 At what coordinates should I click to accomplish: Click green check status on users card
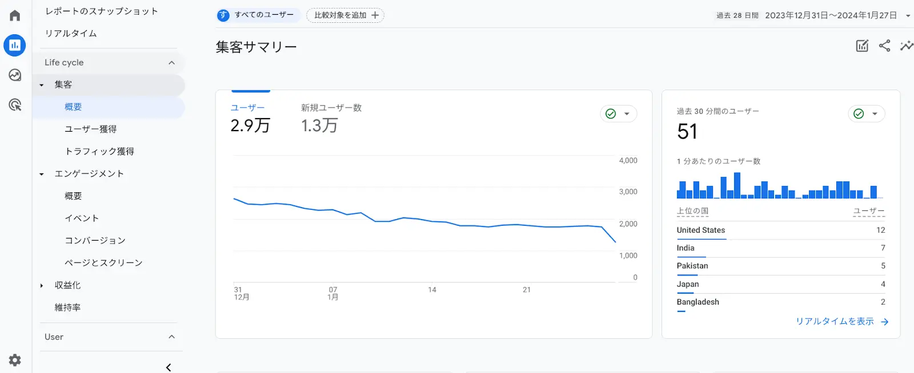[611, 114]
